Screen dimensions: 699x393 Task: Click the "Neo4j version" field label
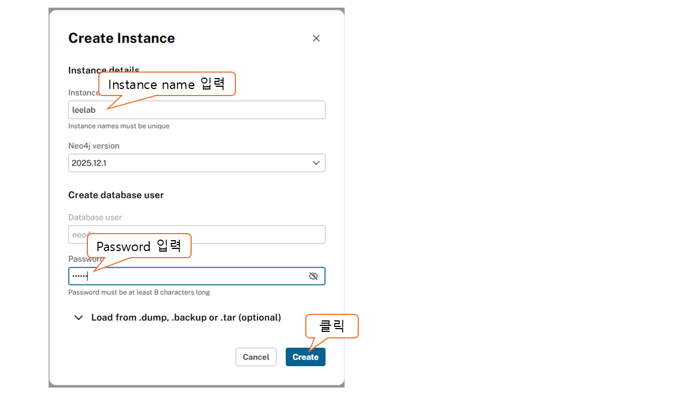(94, 146)
